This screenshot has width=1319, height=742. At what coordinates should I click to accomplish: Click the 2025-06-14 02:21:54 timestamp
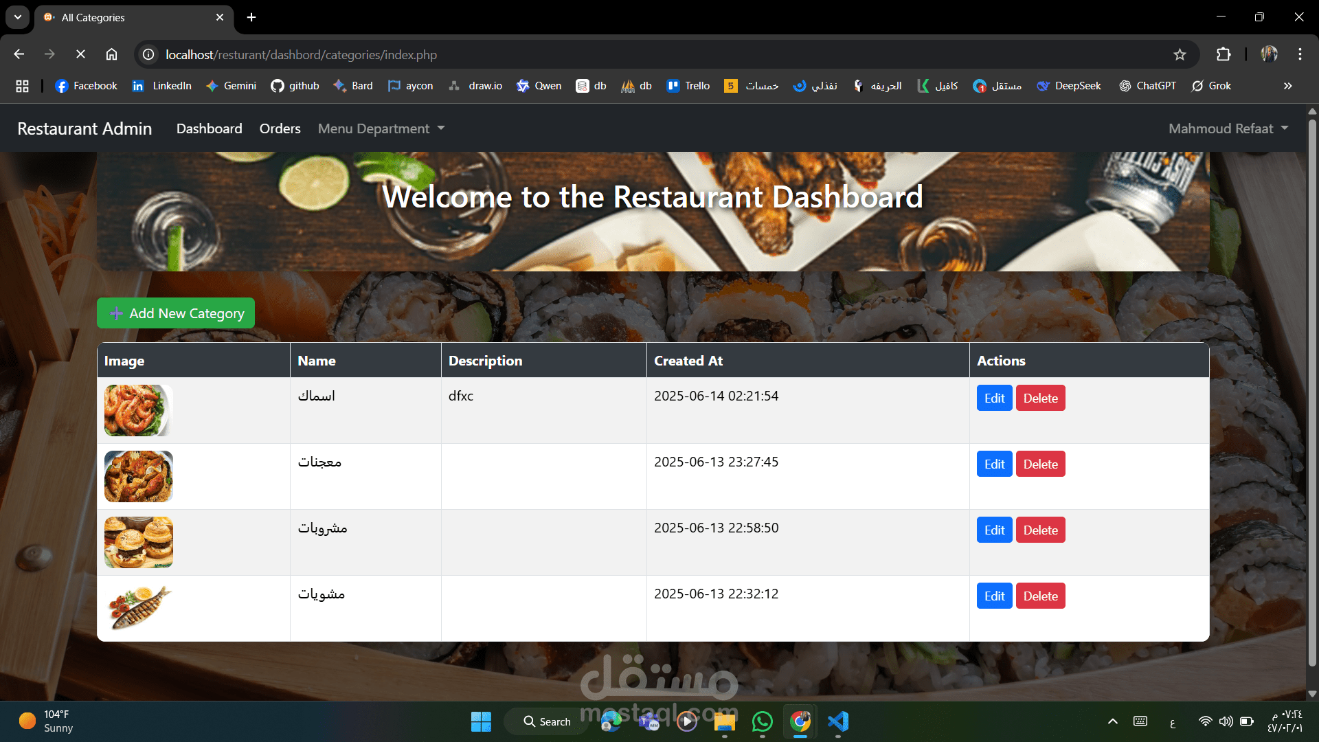[x=716, y=396]
